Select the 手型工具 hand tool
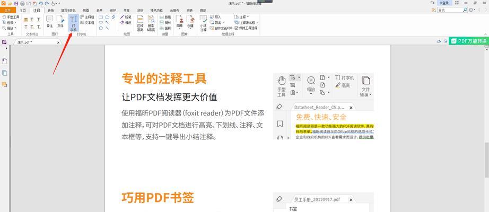489x212 pixels. tap(11, 17)
